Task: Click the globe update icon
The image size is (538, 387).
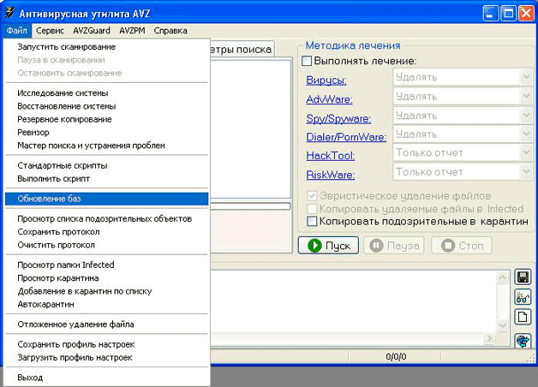Action: tap(523, 341)
